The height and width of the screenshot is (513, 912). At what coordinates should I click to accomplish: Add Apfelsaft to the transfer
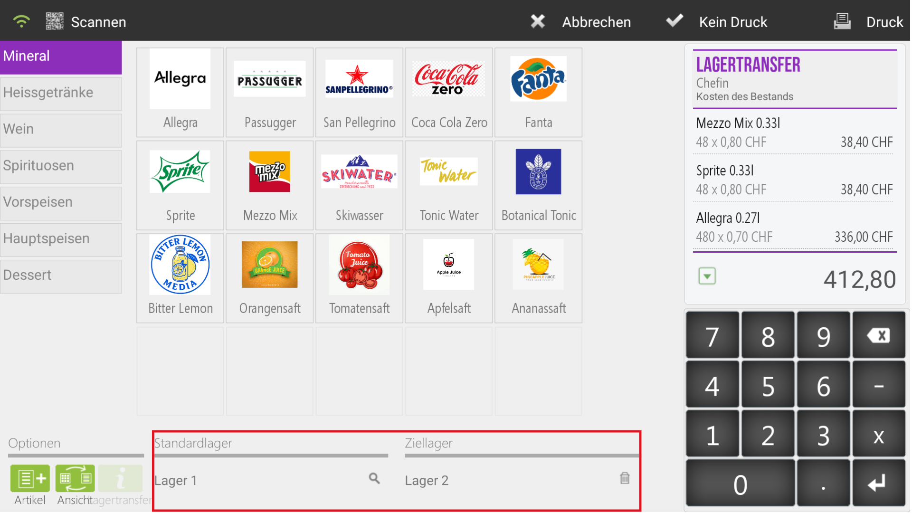point(449,278)
